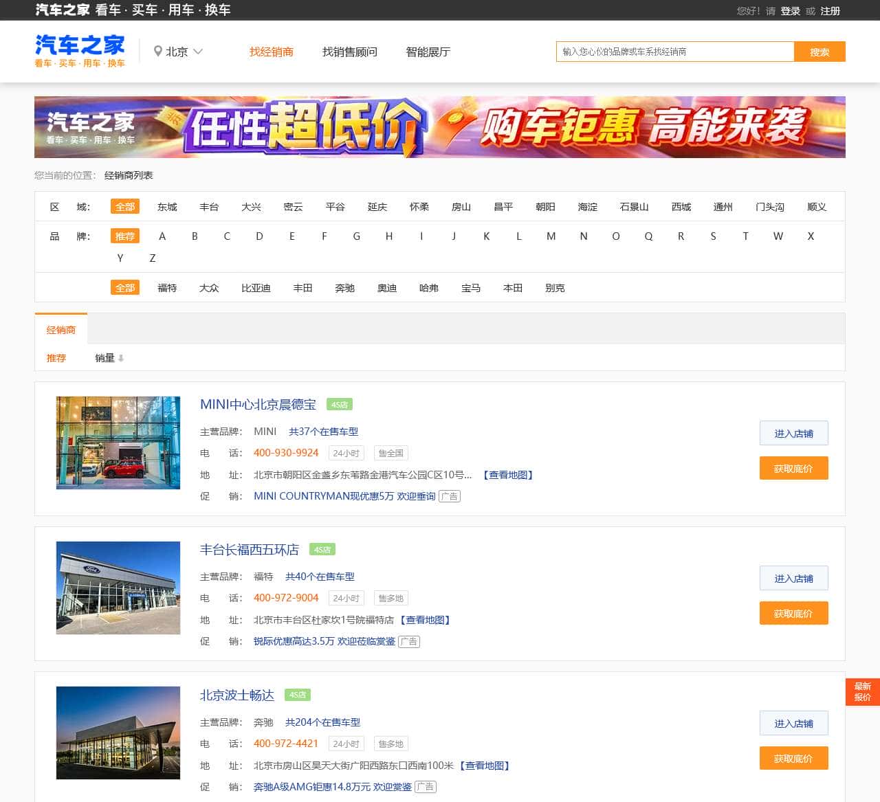Image resolution: width=880 pixels, height=802 pixels.
Task: Select 推荐 in the 品牌 row
Action: [125, 236]
